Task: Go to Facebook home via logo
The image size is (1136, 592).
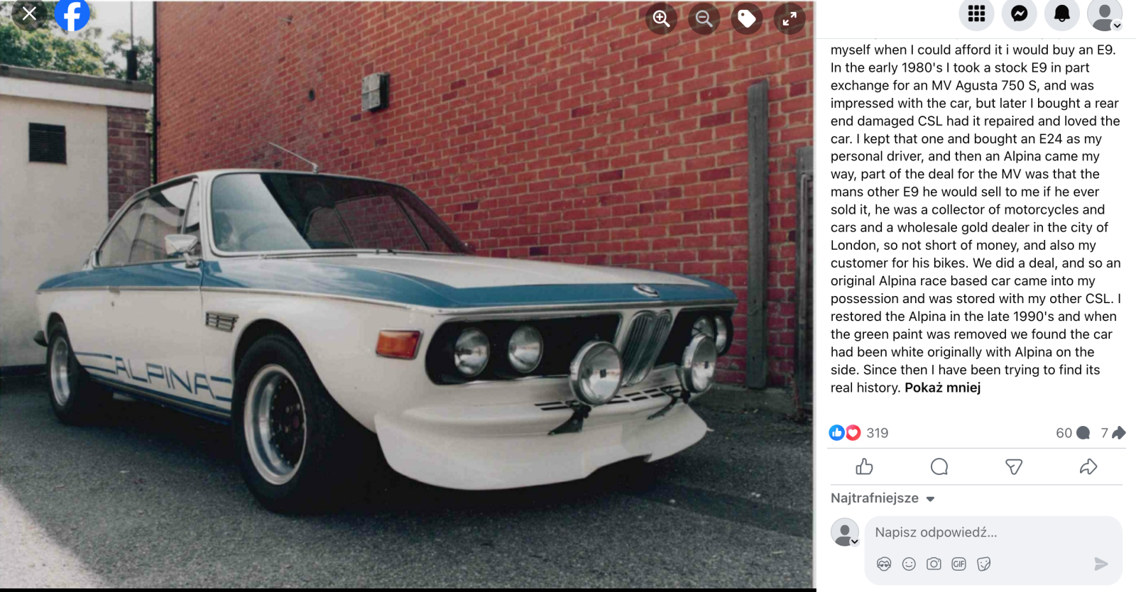Action: pos(72,14)
